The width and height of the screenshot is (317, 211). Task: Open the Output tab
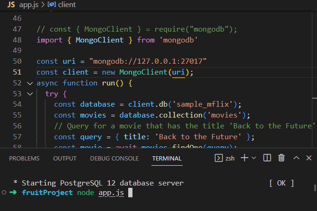pos(65,159)
